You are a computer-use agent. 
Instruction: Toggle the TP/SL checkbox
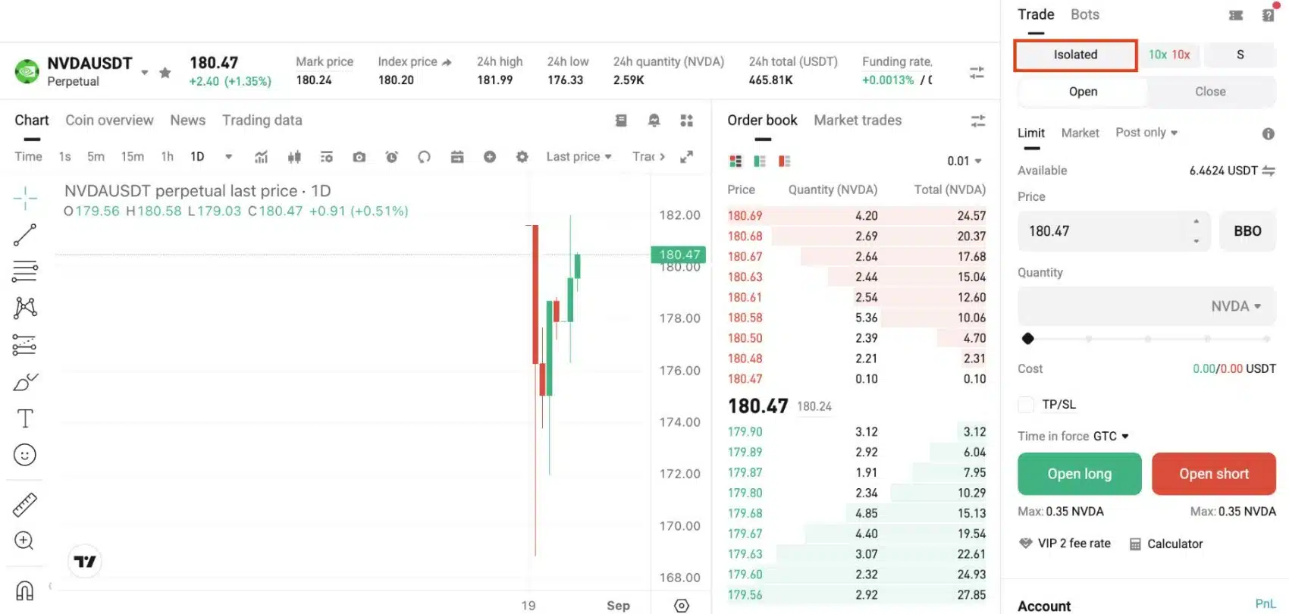(x=1026, y=404)
